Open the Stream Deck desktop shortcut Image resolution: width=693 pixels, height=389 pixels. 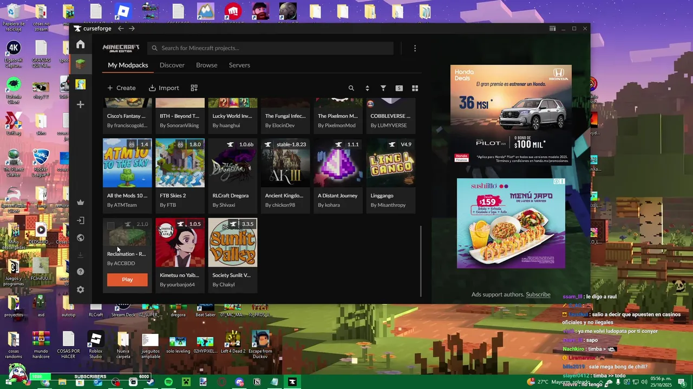tap(123, 310)
